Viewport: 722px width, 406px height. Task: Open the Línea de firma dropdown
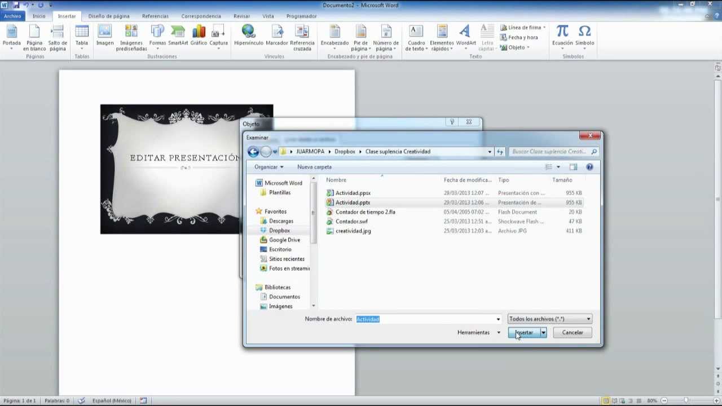point(544,27)
